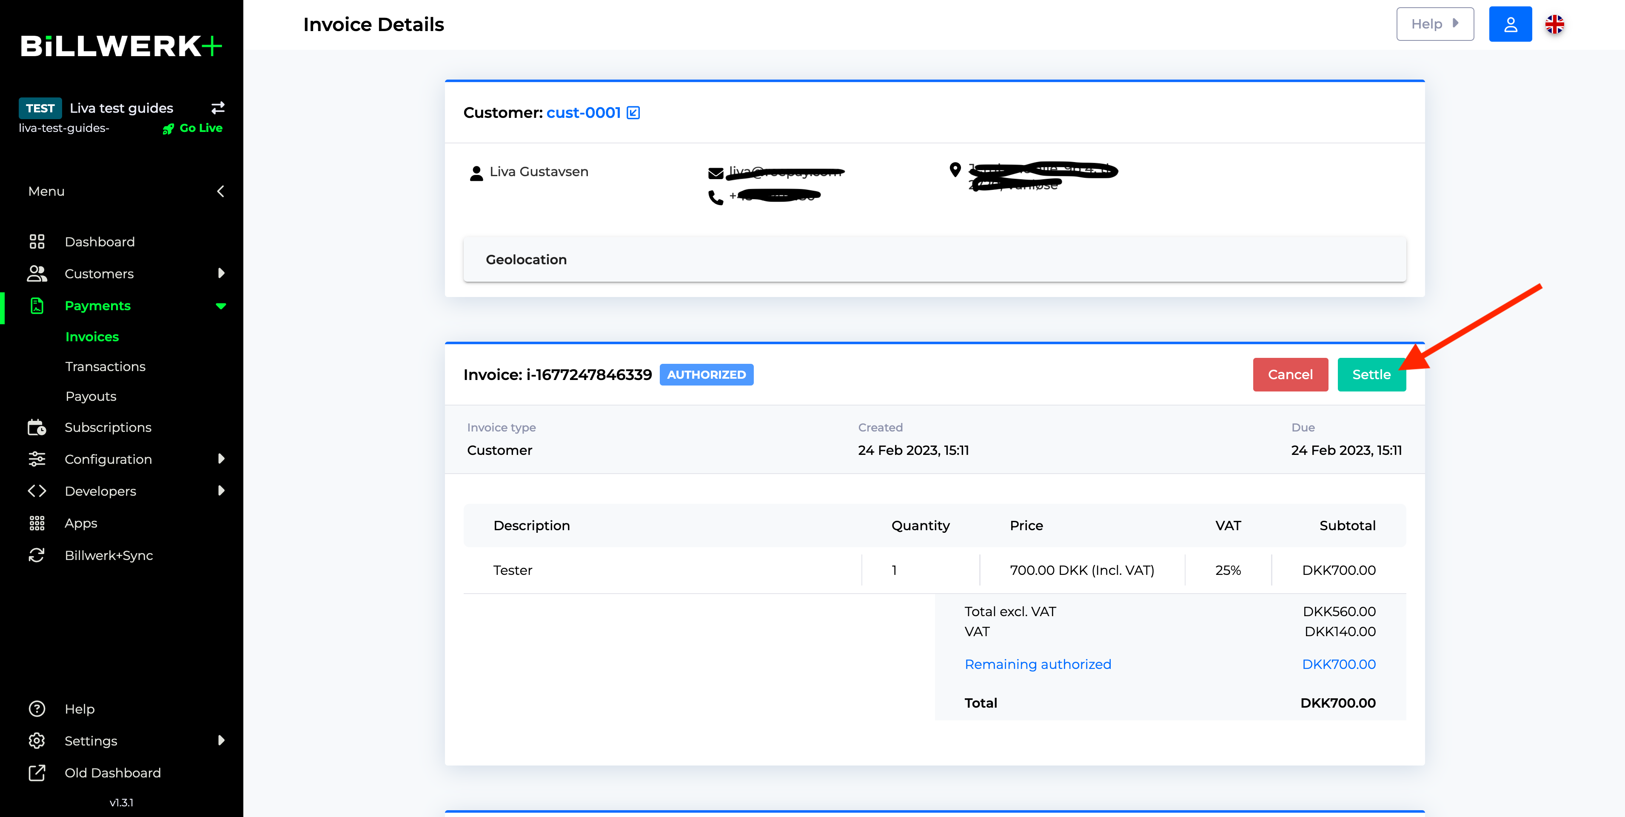
Task: Open customer cust-0001 link
Action: pyautogui.click(x=583, y=113)
